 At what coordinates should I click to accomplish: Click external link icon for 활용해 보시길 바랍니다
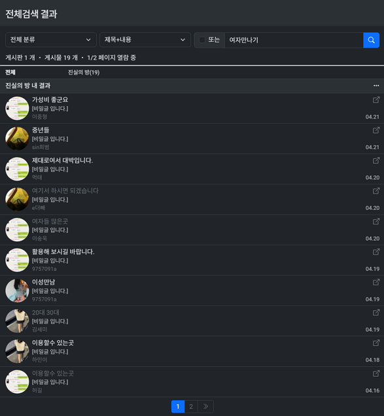coord(376,252)
